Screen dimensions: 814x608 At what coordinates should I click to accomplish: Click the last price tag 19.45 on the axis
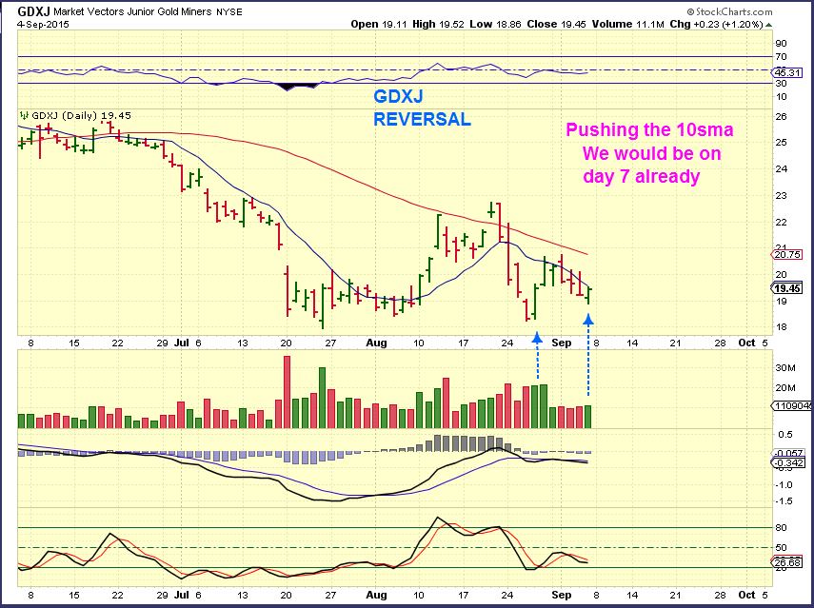coord(788,288)
